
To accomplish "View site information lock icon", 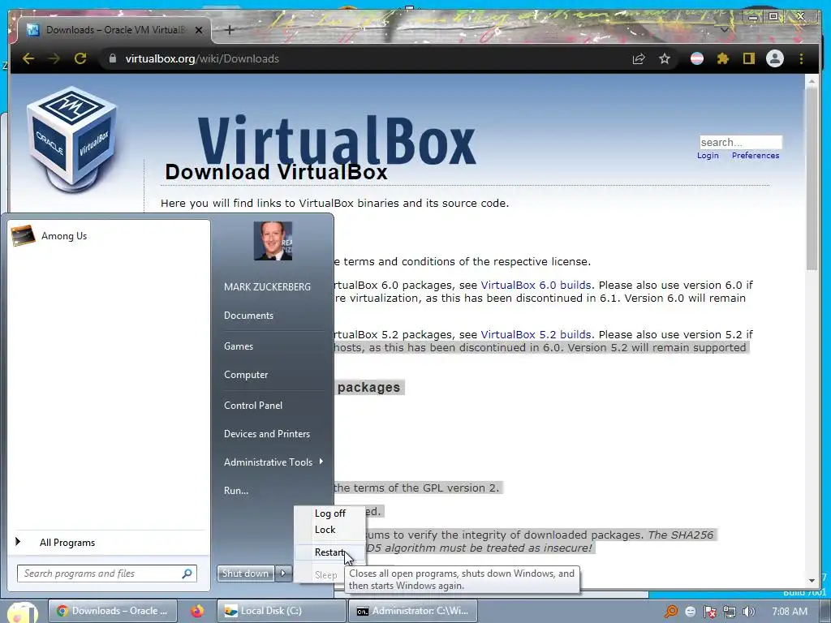I will 112,58.
